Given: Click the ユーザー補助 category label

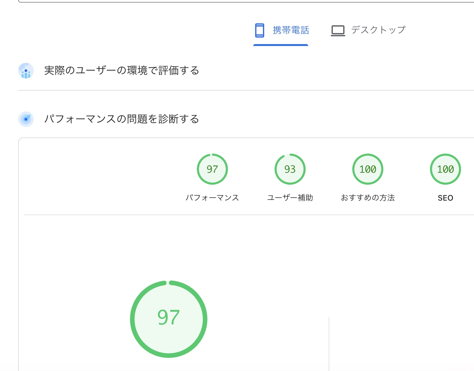Looking at the screenshot, I should (x=290, y=198).
